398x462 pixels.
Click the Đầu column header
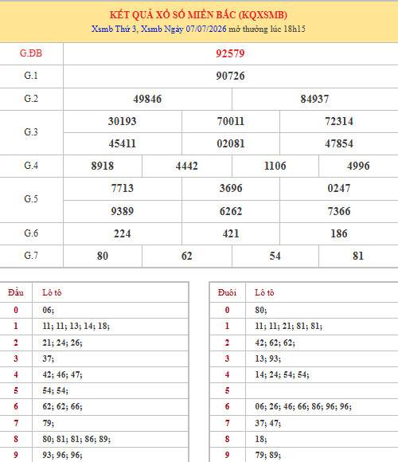16,292
